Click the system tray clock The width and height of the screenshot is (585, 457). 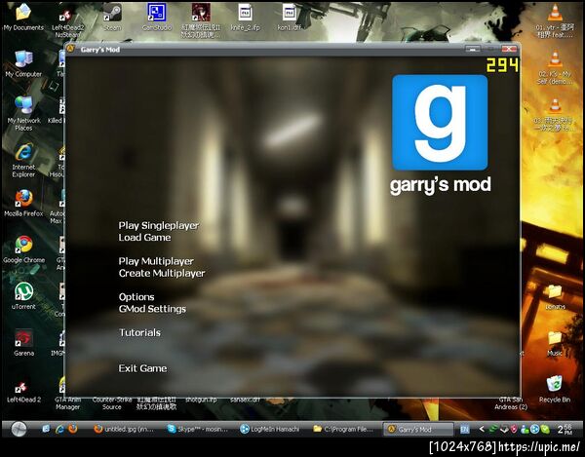tap(565, 429)
